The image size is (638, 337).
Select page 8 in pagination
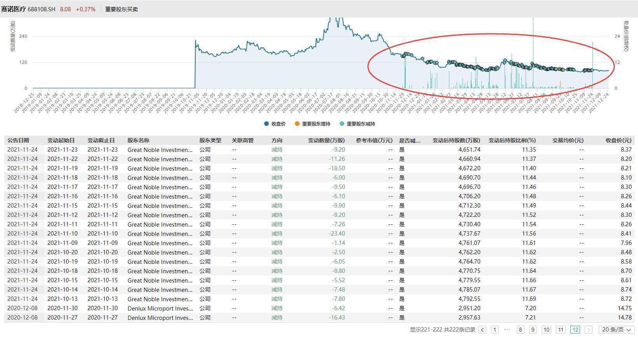(x=520, y=330)
